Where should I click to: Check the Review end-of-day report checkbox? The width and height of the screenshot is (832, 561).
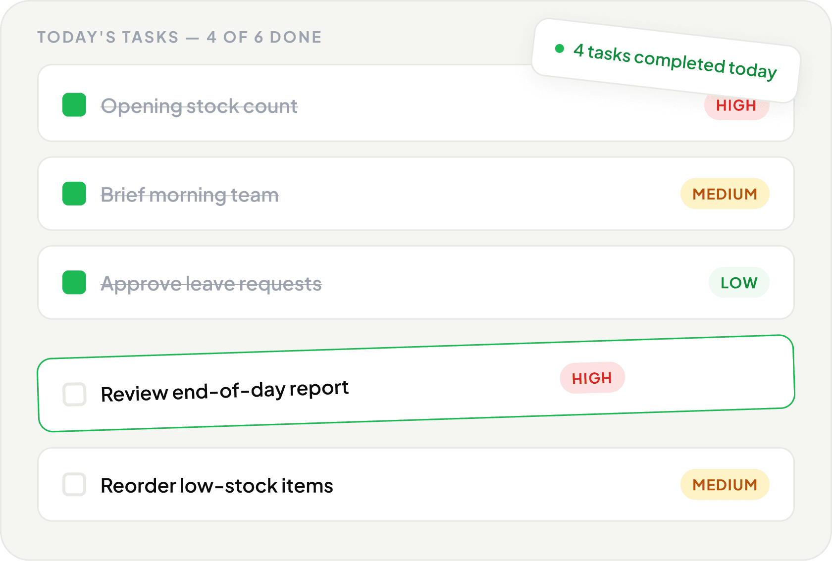point(75,395)
